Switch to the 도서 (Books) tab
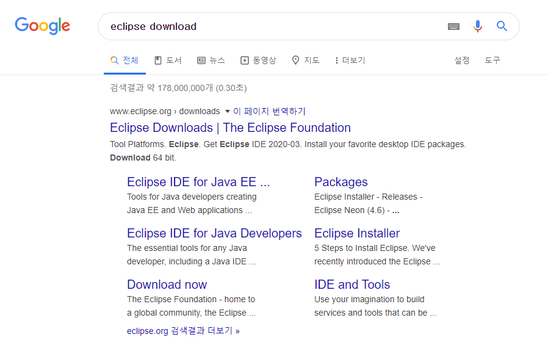Screen dimensions: 548x348 click(x=168, y=60)
